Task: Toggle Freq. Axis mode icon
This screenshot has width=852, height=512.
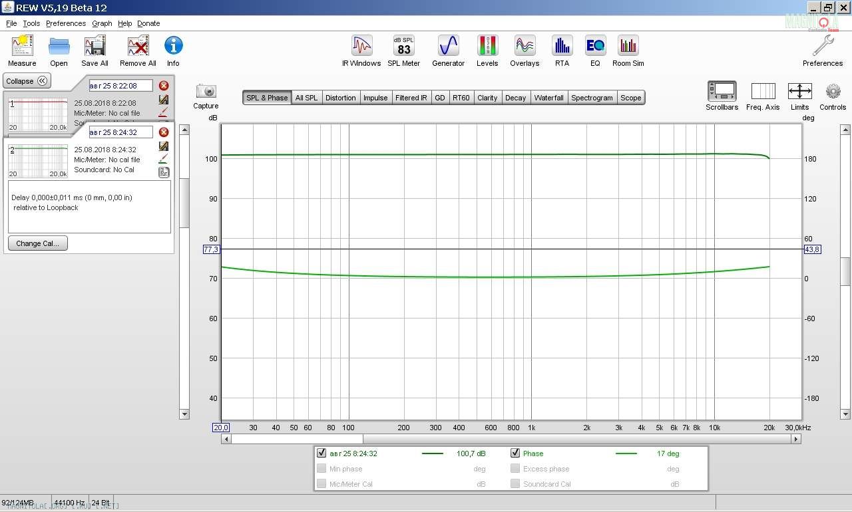Action: point(763,91)
